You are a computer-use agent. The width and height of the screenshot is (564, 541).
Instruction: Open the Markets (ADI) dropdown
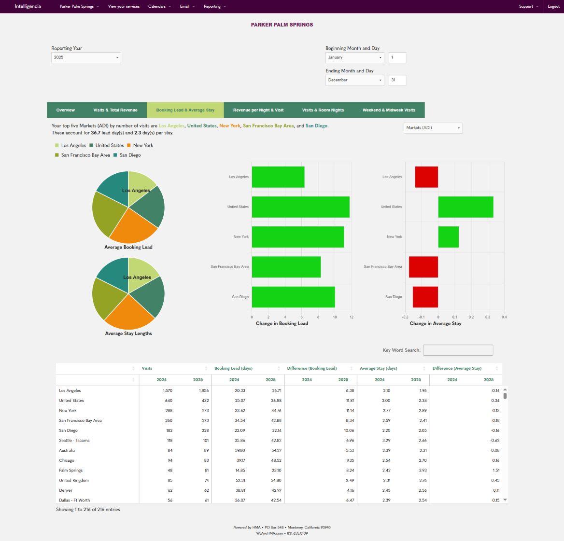433,128
